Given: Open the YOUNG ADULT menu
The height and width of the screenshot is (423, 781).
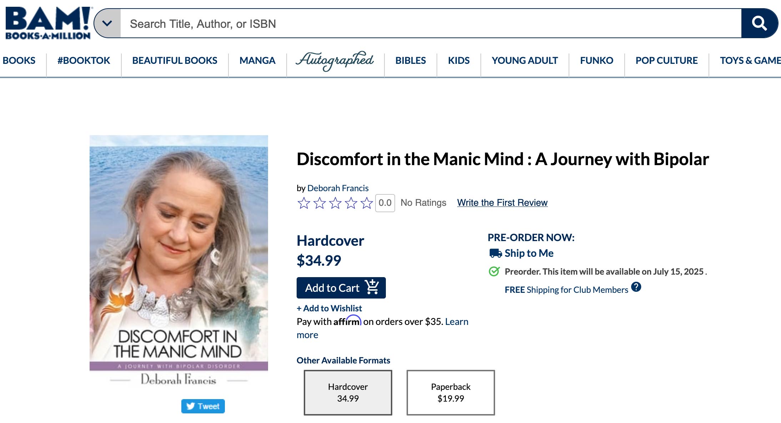Looking at the screenshot, I should point(524,60).
